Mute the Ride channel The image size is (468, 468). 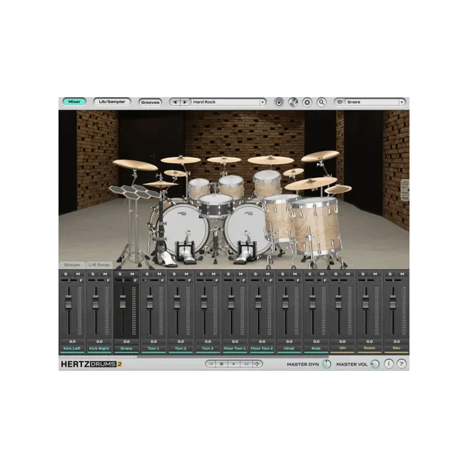(322, 274)
